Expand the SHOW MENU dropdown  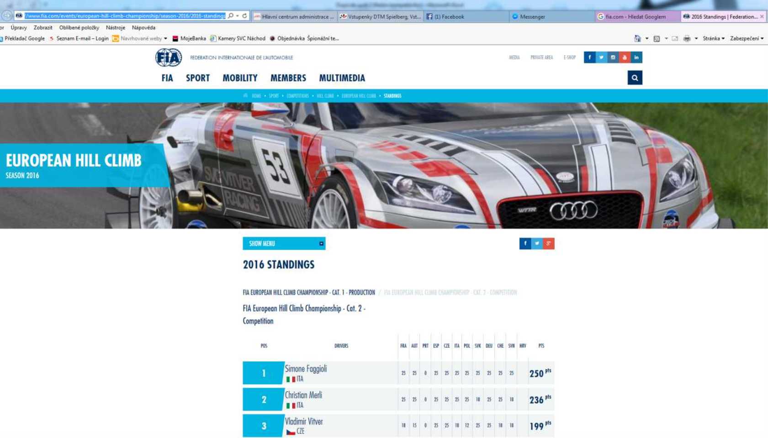284,244
